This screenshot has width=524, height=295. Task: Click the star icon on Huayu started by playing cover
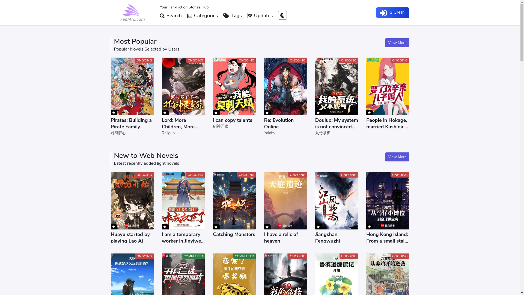click(114, 227)
